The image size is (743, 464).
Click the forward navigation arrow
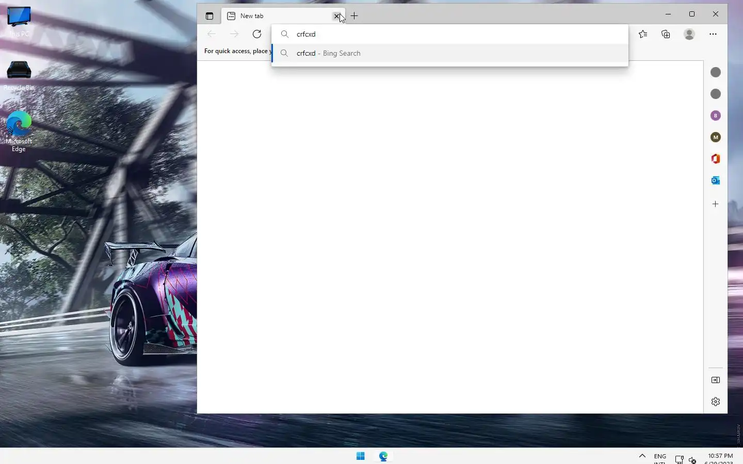[234, 34]
